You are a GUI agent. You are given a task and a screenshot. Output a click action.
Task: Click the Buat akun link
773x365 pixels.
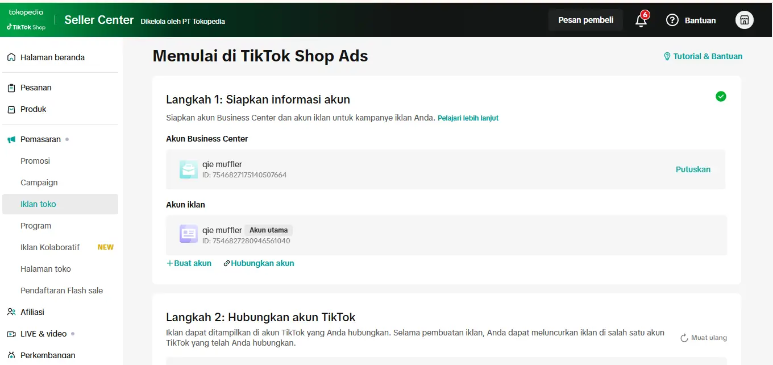point(189,263)
